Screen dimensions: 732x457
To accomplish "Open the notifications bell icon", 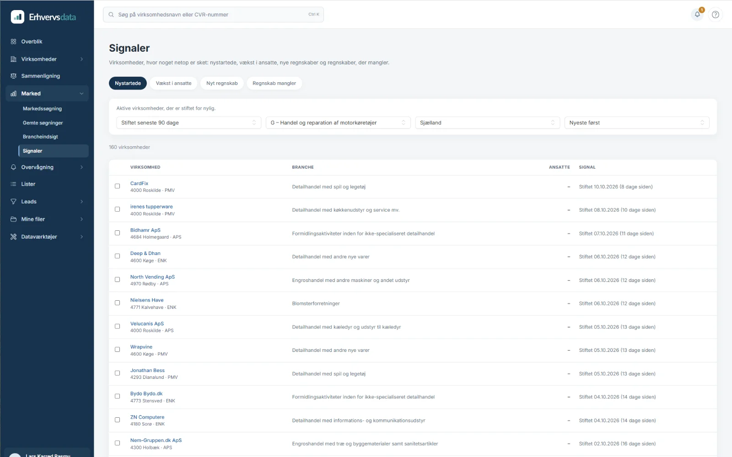I will (x=697, y=15).
